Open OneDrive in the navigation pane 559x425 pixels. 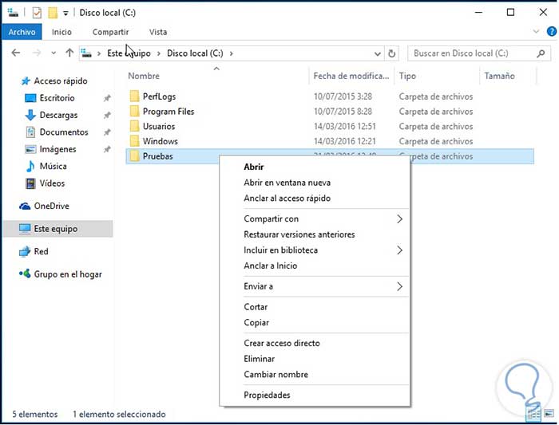pyautogui.click(x=51, y=206)
